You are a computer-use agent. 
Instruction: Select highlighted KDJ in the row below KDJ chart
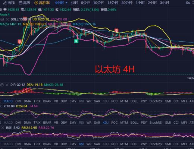106,123
